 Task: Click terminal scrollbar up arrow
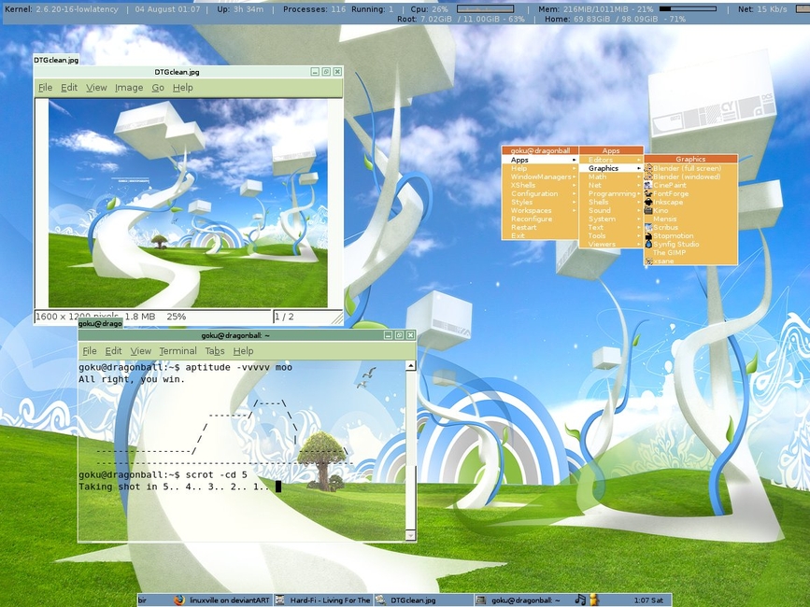pos(411,366)
